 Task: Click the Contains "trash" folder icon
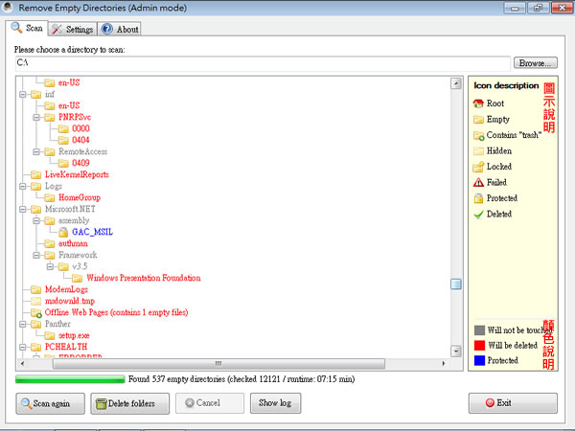click(478, 135)
